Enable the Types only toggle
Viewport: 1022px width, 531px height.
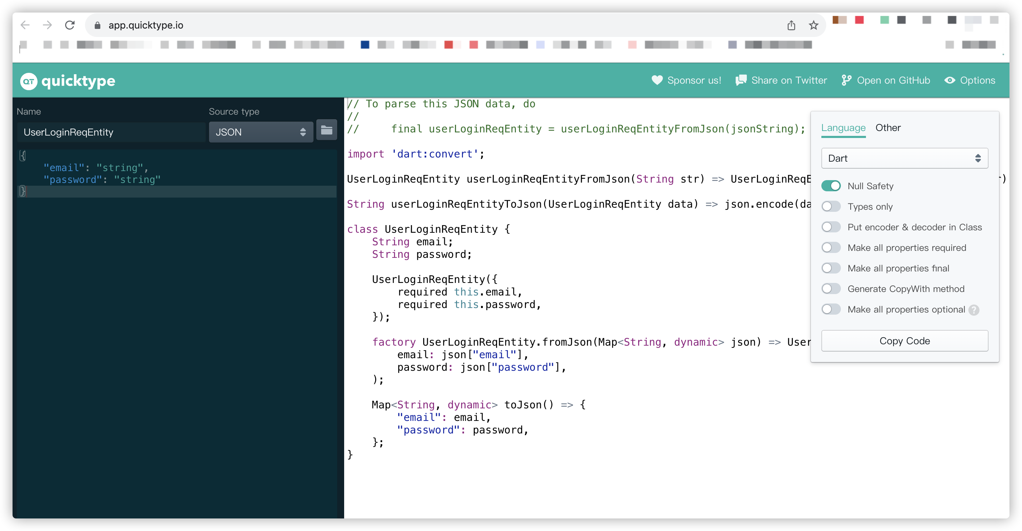pos(831,206)
